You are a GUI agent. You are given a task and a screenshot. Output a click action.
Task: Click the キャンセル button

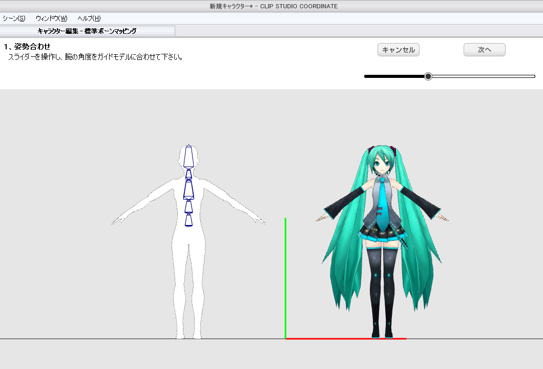[399, 50]
